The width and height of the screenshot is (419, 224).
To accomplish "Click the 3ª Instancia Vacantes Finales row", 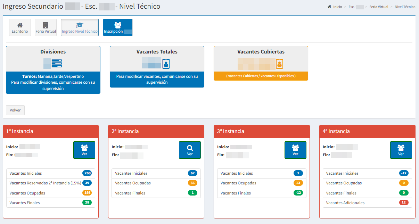I will pyautogui.click(x=261, y=193).
